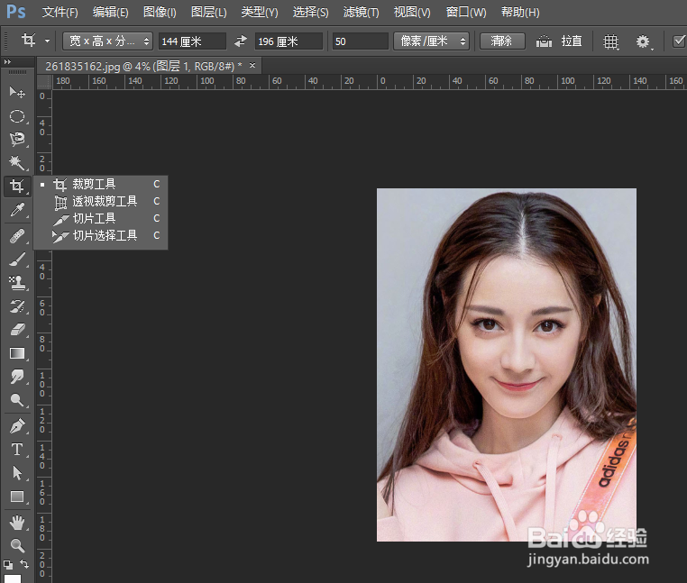Reset default foreground/background colors

click(8, 565)
